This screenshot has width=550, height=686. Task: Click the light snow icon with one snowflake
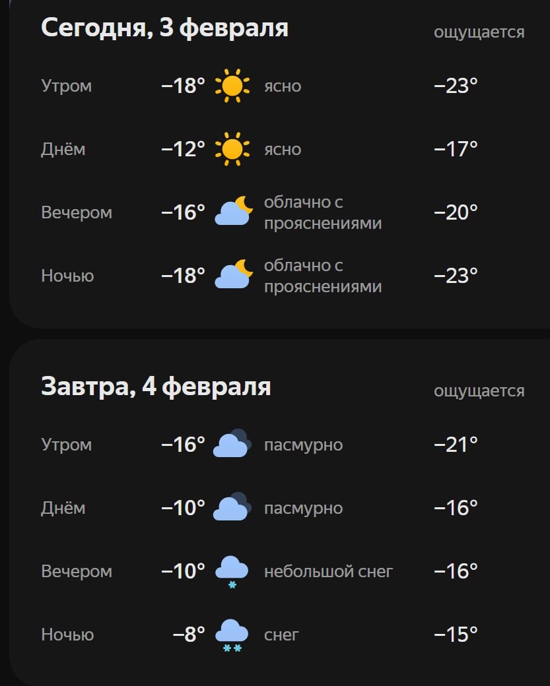232,571
